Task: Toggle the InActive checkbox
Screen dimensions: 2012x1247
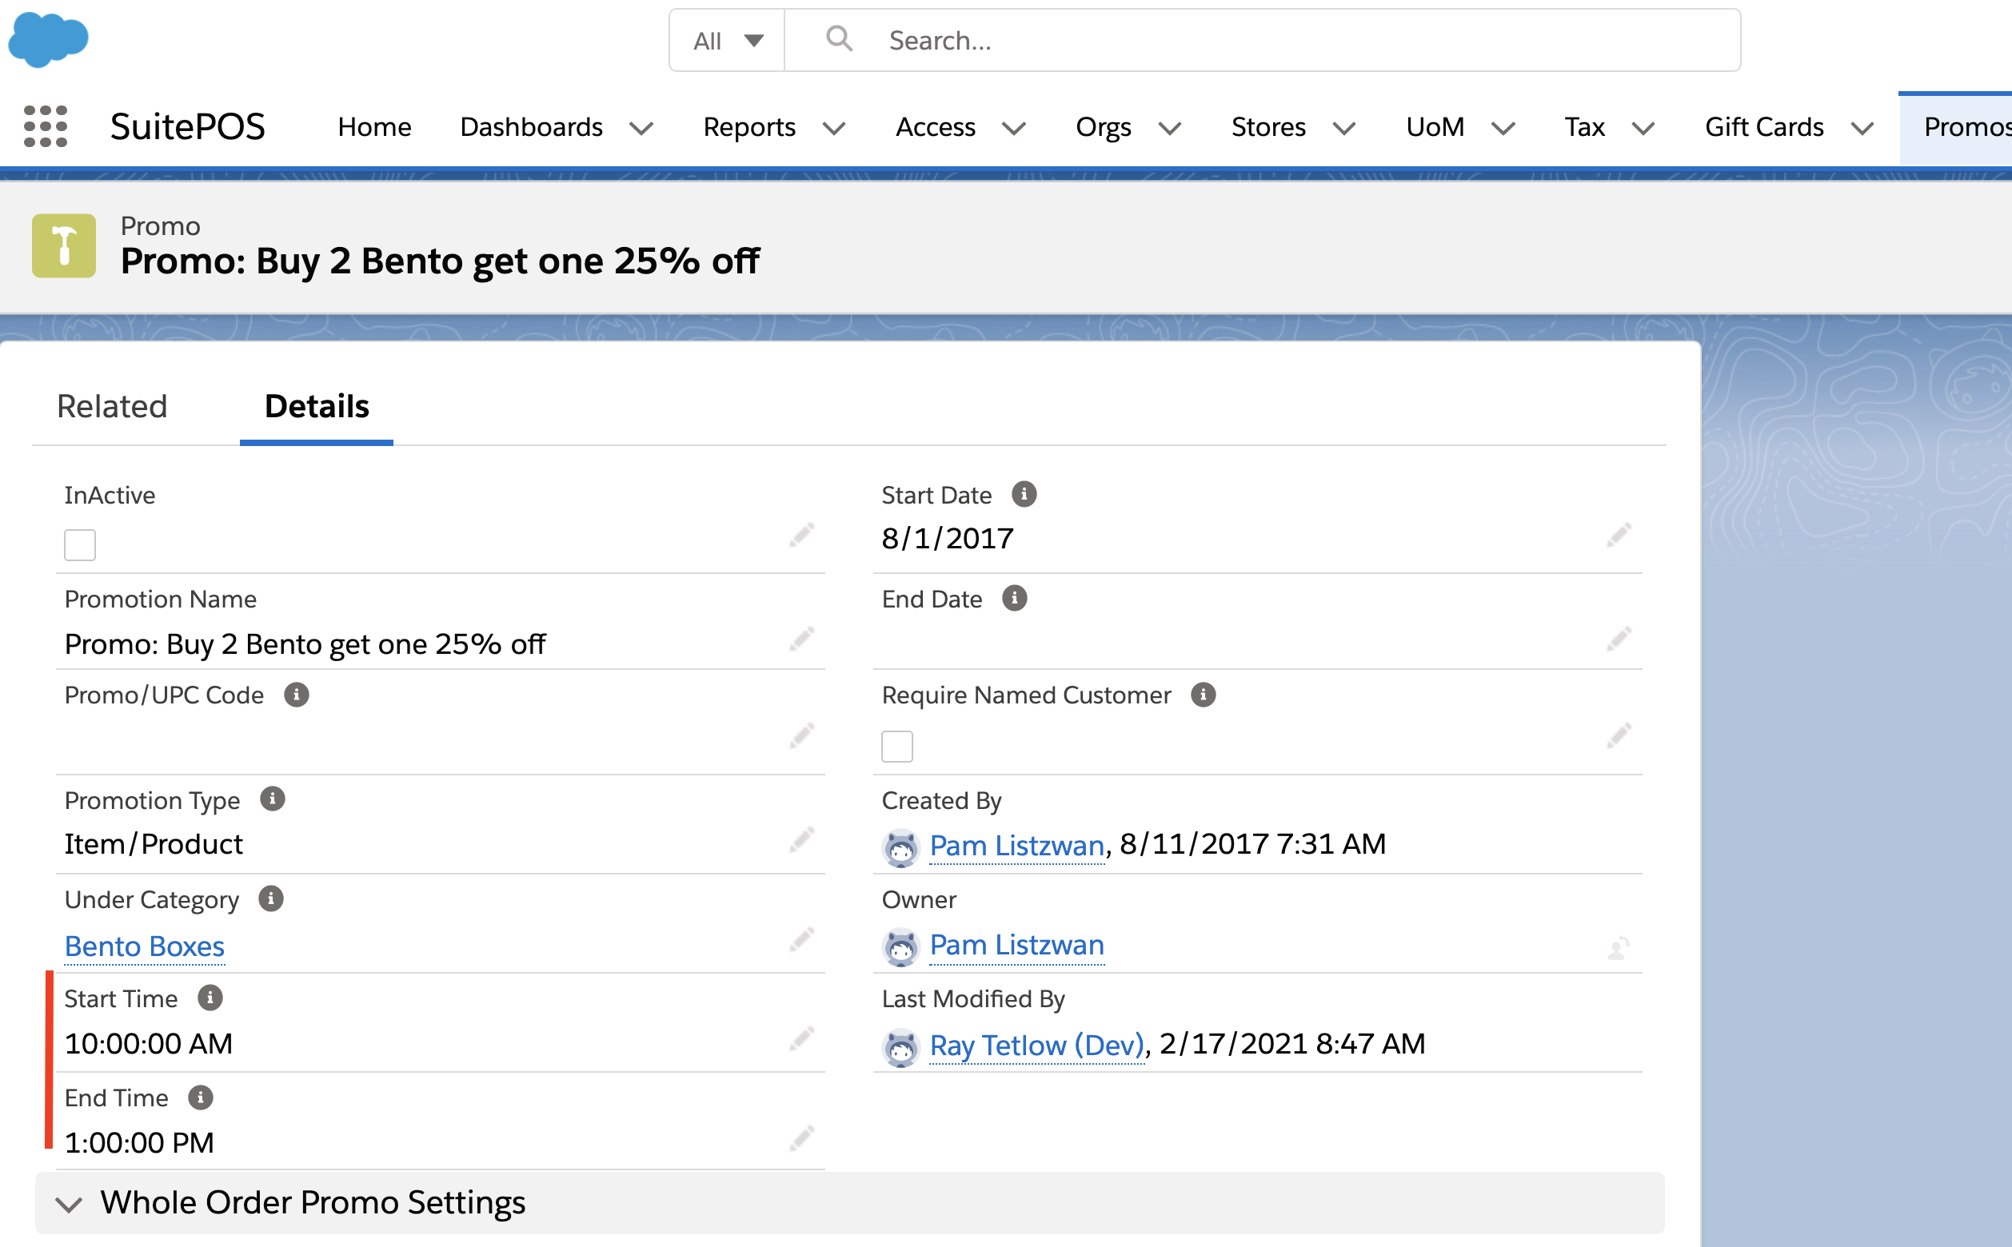Action: 80,545
